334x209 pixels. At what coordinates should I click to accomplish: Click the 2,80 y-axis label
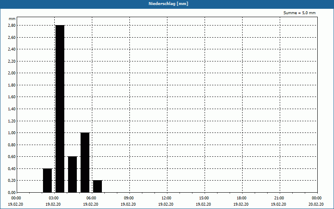pos(12,25)
